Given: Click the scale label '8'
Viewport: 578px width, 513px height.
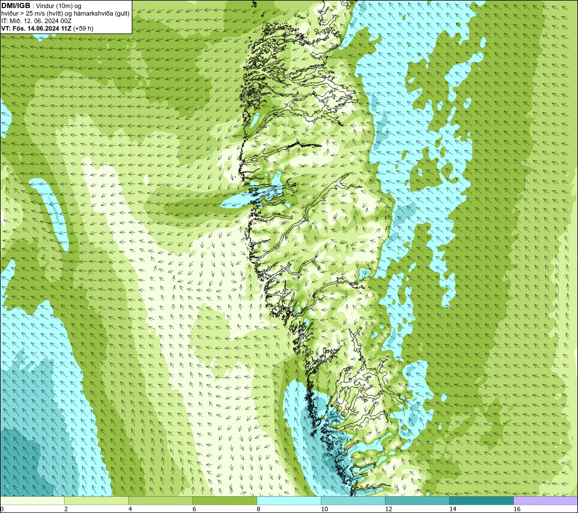Looking at the screenshot, I should point(258,510).
